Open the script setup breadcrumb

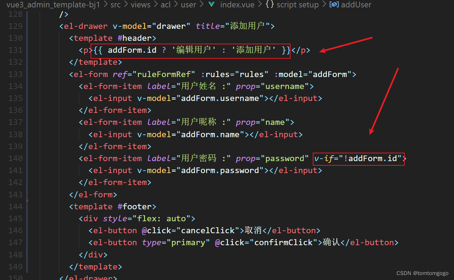pos(298,5)
